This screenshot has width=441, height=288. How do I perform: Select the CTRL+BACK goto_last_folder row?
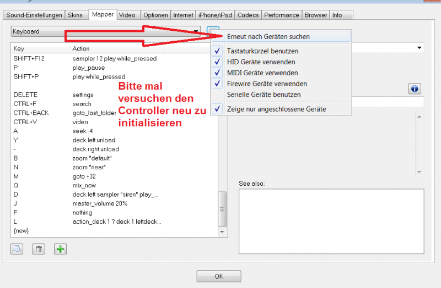click(114, 113)
